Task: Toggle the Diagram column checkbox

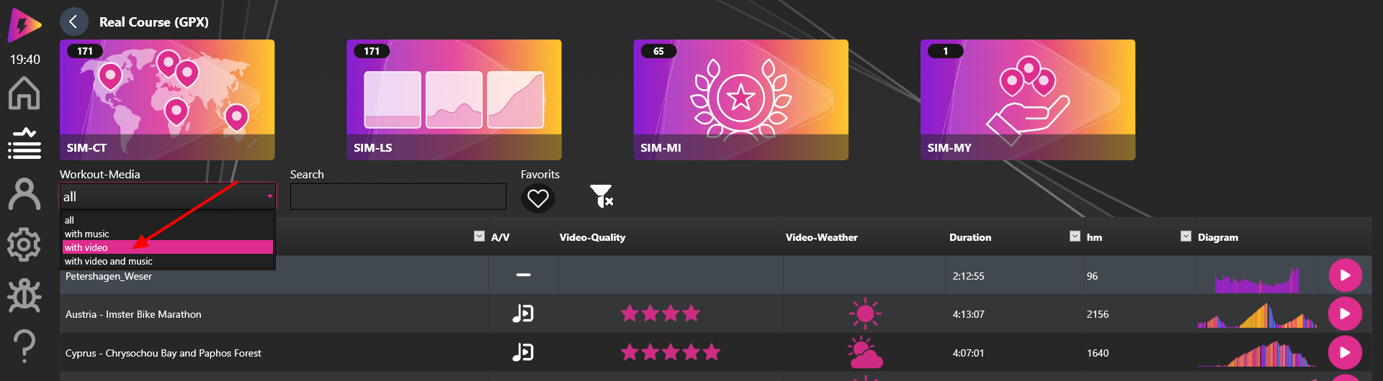Action: click(x=1186, y=237)
